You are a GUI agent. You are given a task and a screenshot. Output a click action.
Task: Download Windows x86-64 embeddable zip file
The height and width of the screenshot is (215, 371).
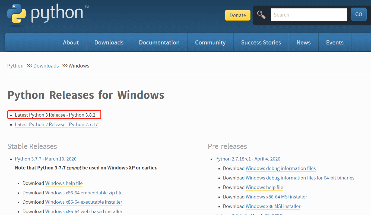click(x=84, y=193)
